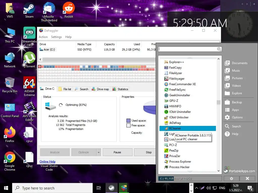Switch to Defraggler Search tab
The image size is (258, 193).
coord(81,89)
